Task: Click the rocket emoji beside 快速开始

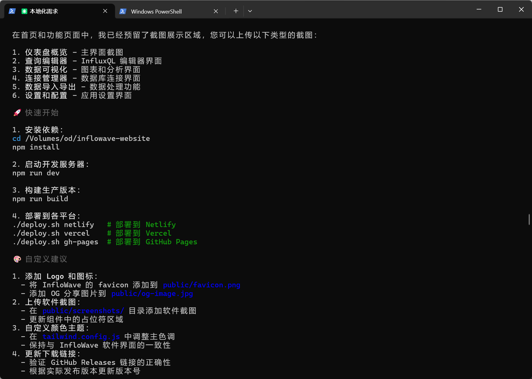Action: tap(17, 113)
